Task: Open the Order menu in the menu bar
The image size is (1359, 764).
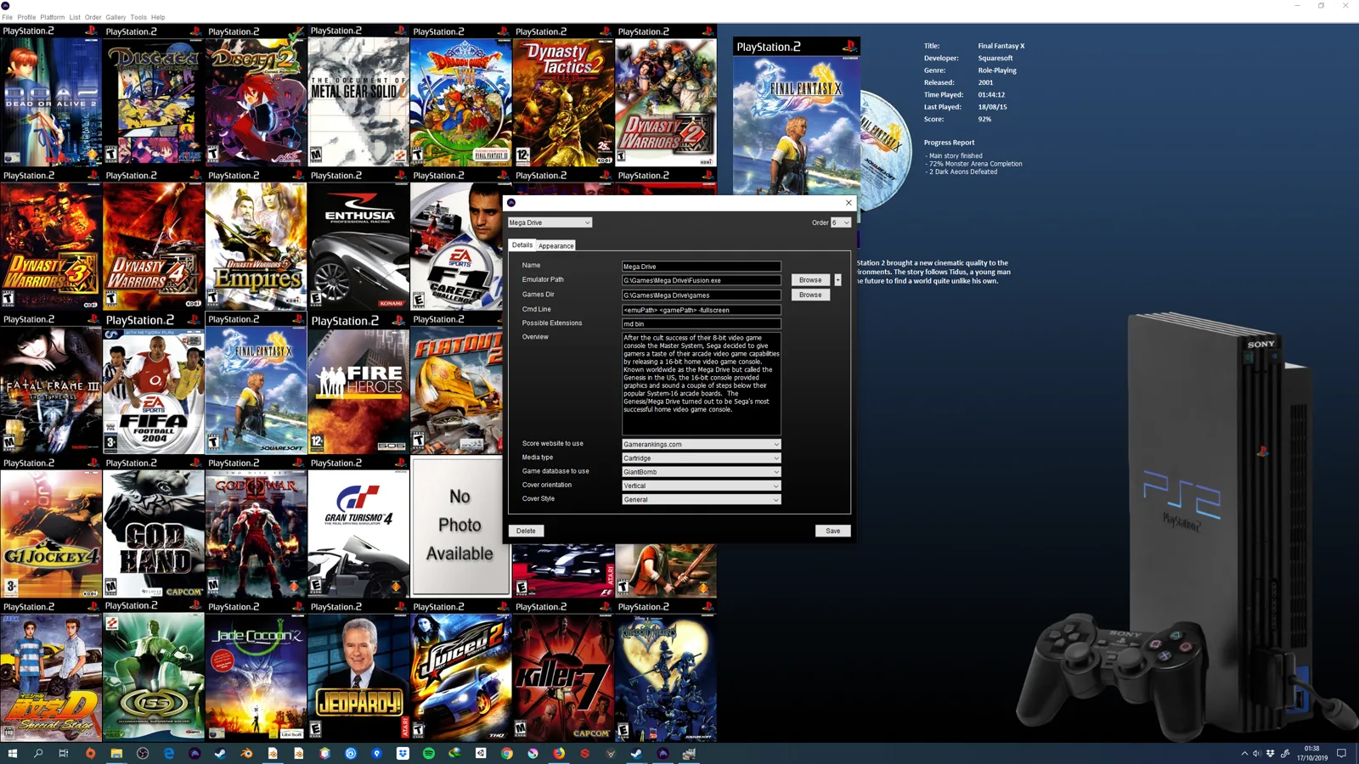Action: point(93,17)
